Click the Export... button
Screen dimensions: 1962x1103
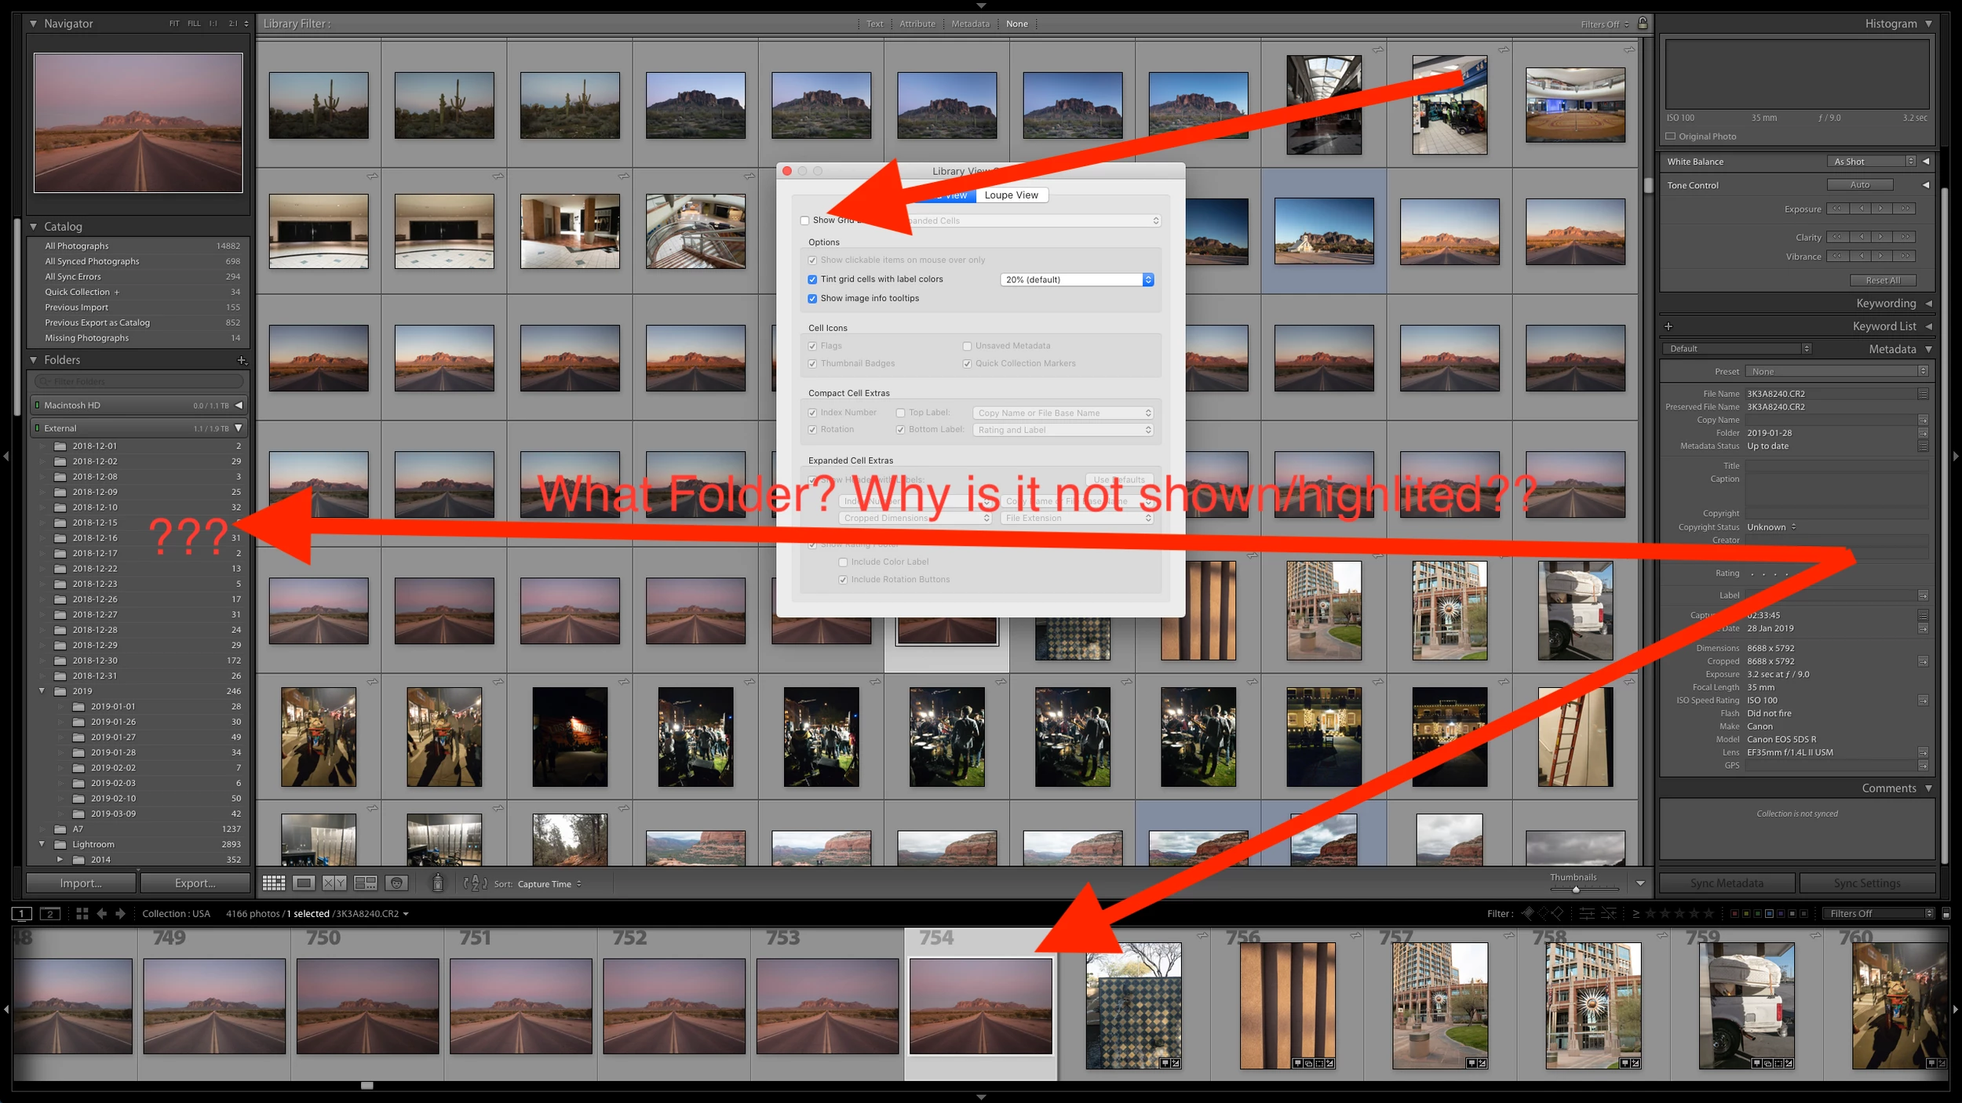(x=195, y=883)
